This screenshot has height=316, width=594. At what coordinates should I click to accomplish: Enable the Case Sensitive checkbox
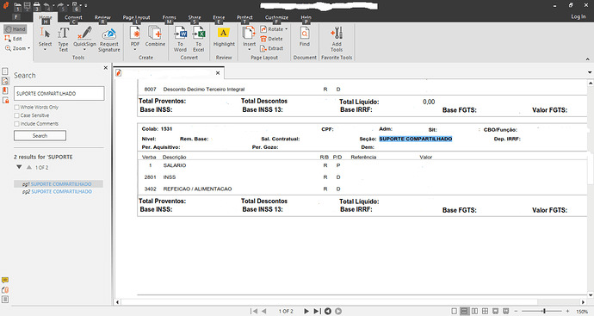click(x=16, y=115)
